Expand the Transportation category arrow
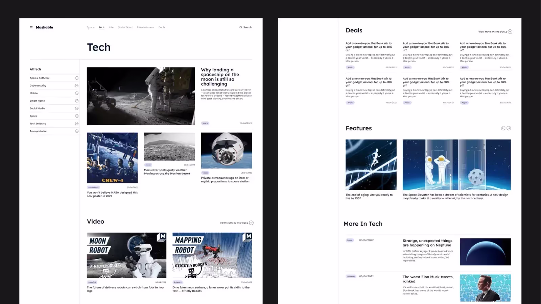 coord(77,131)
